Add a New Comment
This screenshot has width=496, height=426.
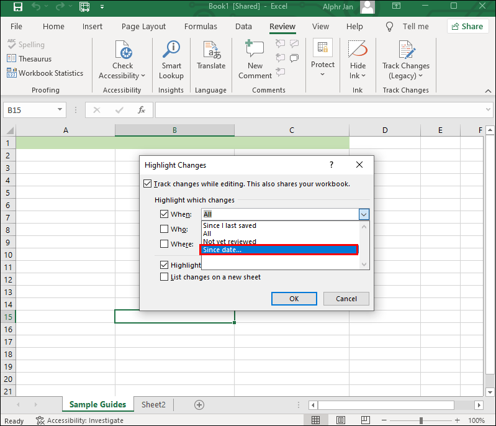[x=255, y=60]
